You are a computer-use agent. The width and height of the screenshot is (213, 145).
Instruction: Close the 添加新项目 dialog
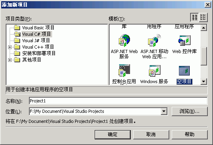(x=207, y=5)
